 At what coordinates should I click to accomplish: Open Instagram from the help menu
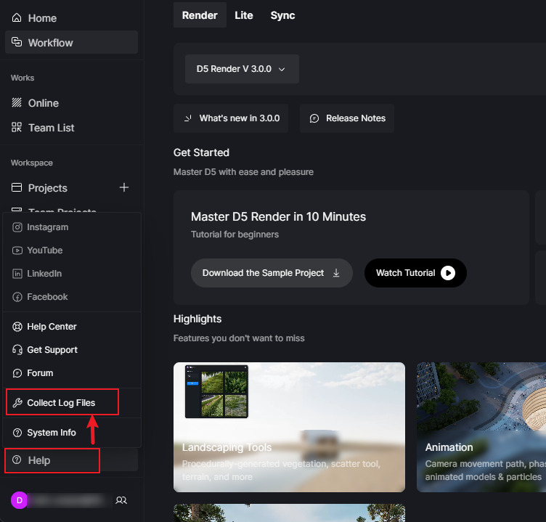(x=47, y=227)
